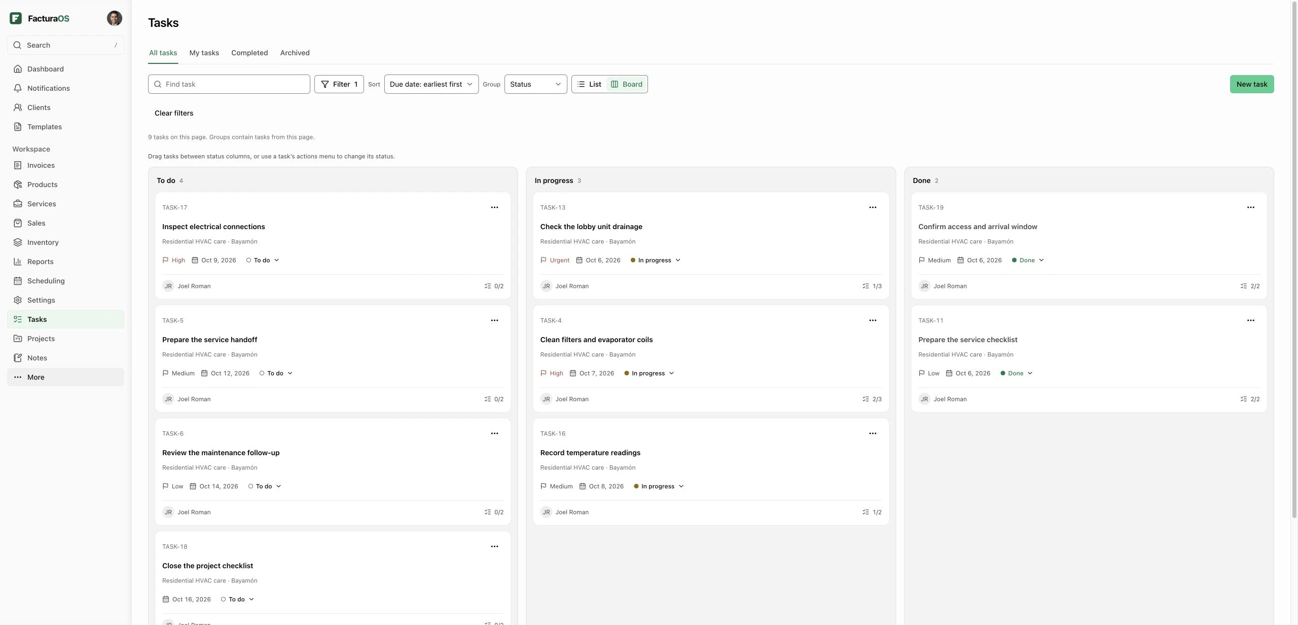The width and height of the screenshot is (1298, 625).
Task: Select the My tasks tab
Action: (204, 53)
